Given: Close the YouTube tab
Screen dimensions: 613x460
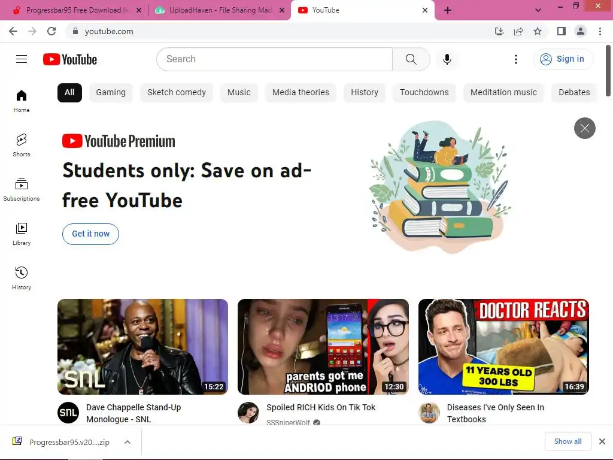Looking at the screenshot, I should (425, 11).
